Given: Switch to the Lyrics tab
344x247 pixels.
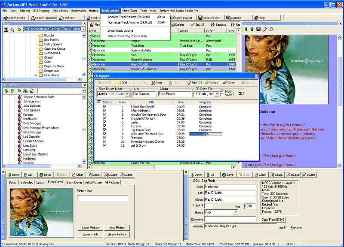Looking at the screenshot, I should click(x=40, y=182).
